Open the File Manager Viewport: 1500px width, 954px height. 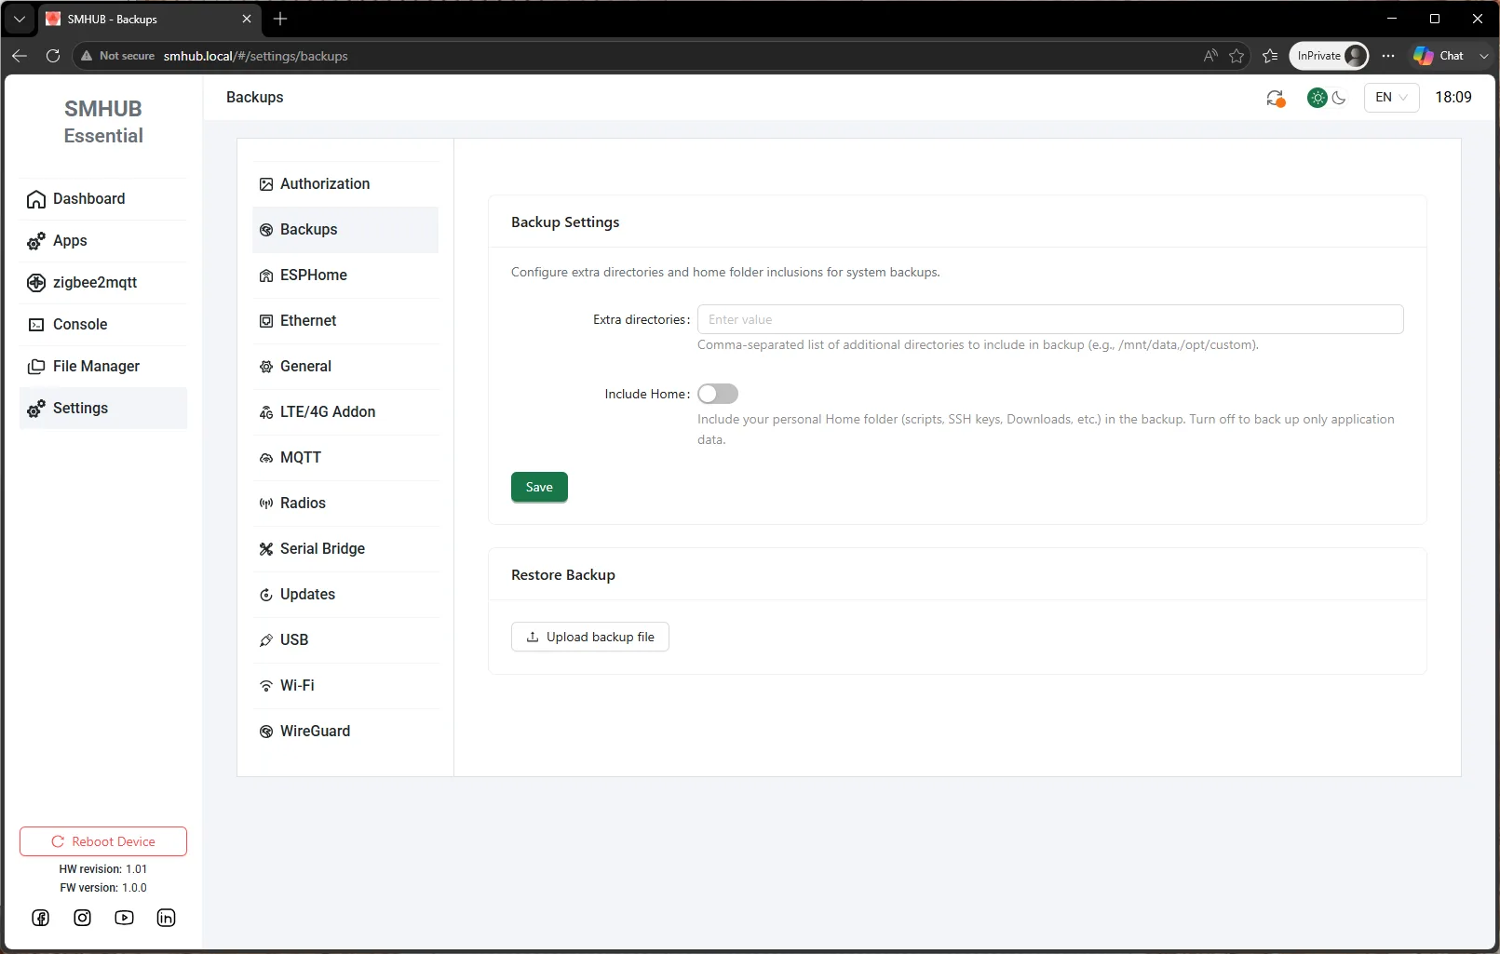pyautogui.click(x=102, y=367)
